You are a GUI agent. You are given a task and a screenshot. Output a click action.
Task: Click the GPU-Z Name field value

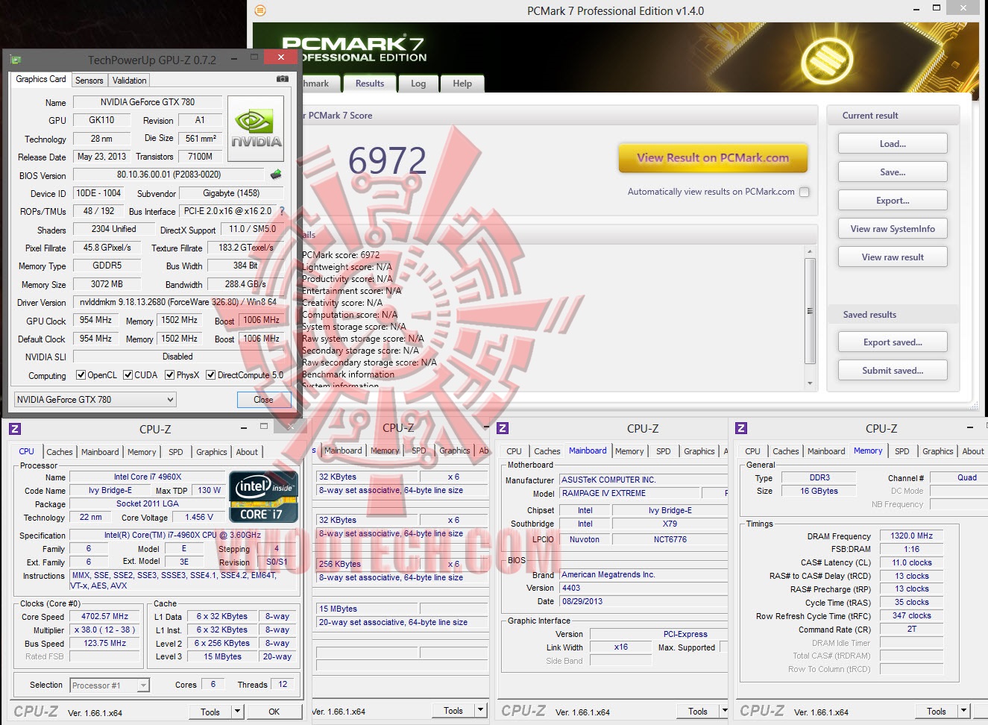coord(148,102)
